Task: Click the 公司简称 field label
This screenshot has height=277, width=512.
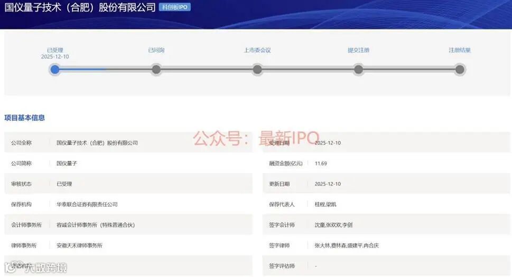Action: tap(21, 163)
